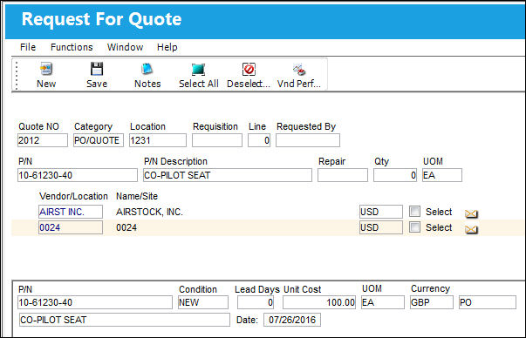Click the 0024 Name/Site text
This screenshot has width=526, height=338.
126,227
